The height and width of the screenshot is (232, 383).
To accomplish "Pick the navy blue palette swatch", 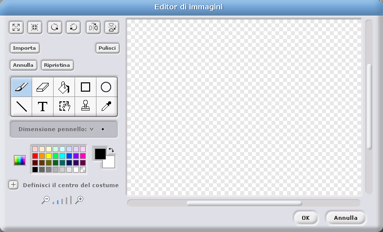I will pyautogui.click(x=69, y=163).
